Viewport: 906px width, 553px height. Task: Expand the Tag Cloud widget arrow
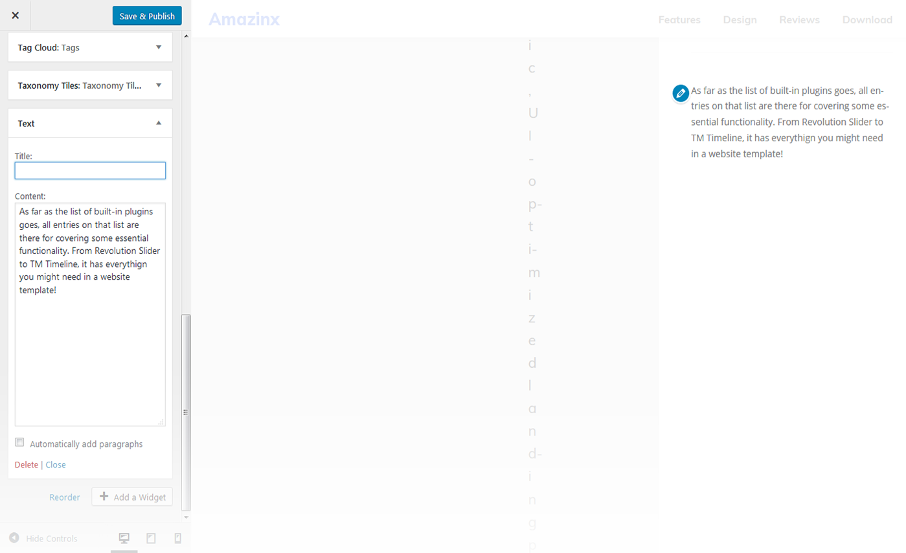tap(159, 47)
